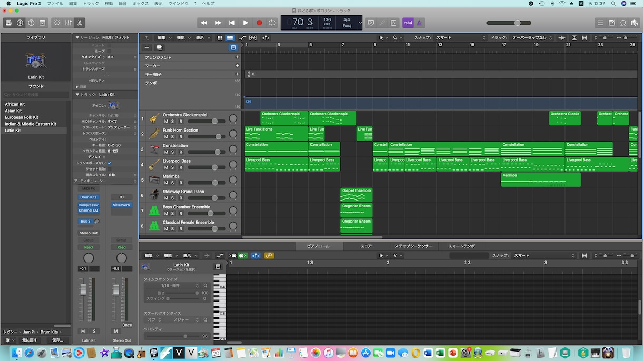This screenshot has height=361, width=643.
Task: Mute the Orchestra Glockenspiel track
Action: 166,122
